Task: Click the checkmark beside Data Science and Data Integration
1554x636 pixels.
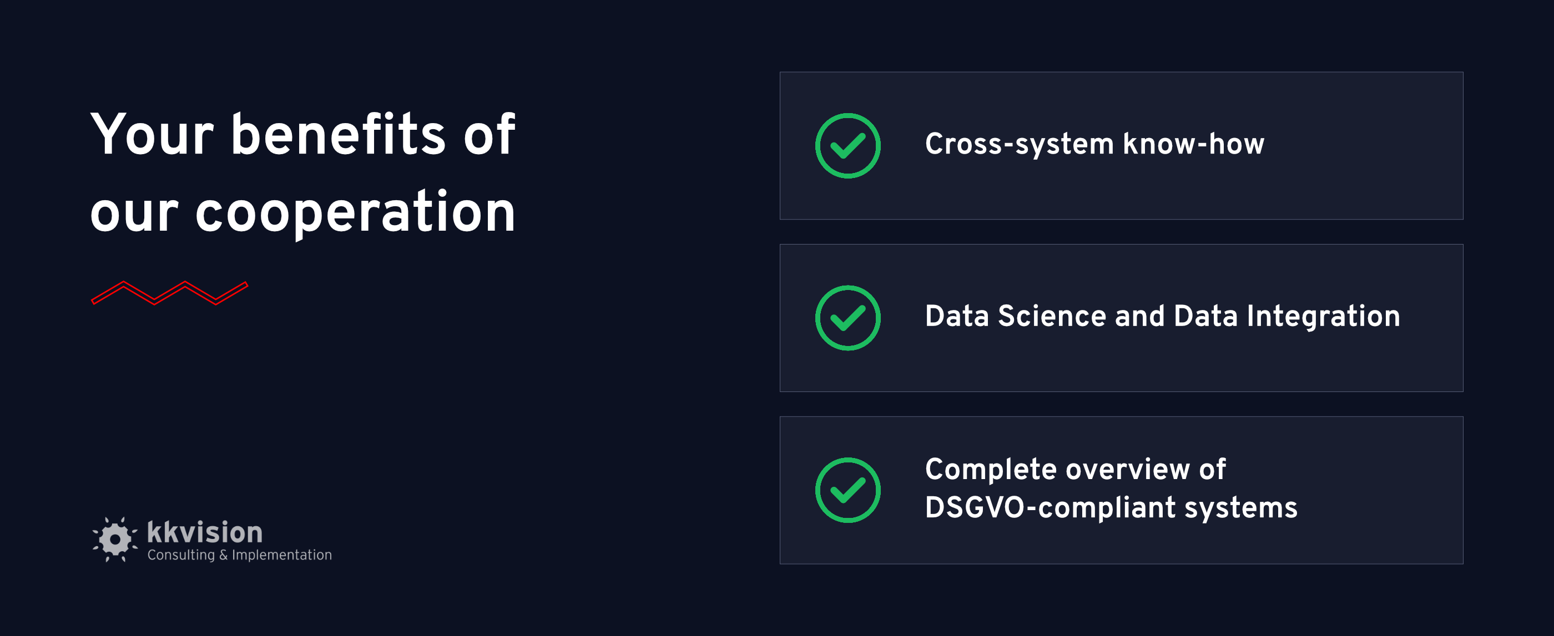Action: point(847,318)
